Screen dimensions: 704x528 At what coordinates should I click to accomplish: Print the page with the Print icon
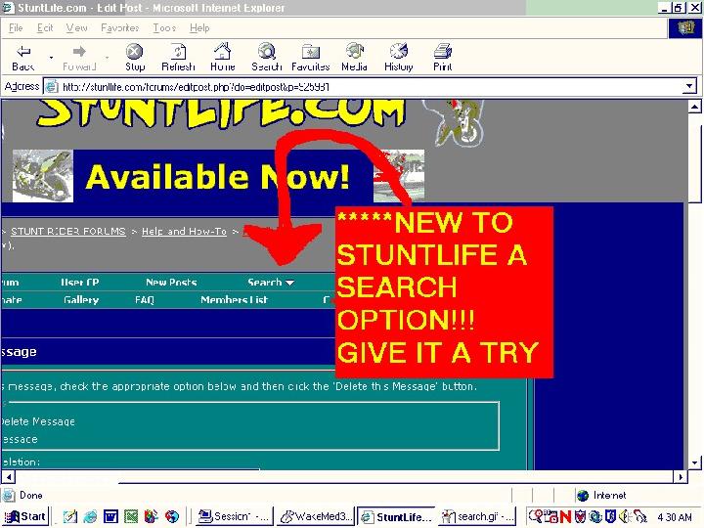click(x=443, y=51)
